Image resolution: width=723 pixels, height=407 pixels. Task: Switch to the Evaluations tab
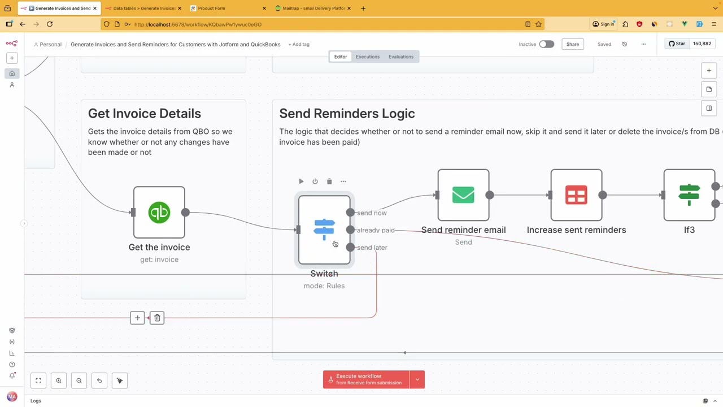[401, 57]
